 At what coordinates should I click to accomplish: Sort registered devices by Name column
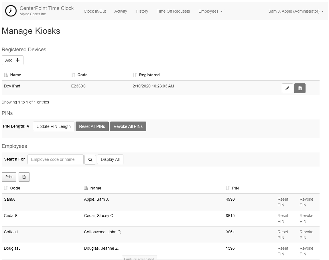point(15,75)
